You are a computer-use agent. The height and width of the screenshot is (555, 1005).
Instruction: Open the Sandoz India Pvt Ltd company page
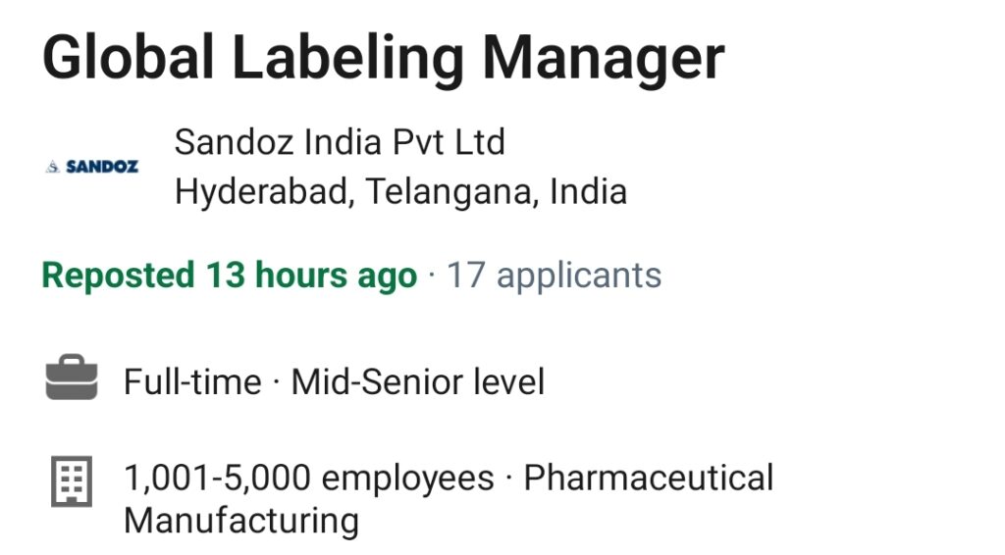pyautogui.click(x=340, y=142)
